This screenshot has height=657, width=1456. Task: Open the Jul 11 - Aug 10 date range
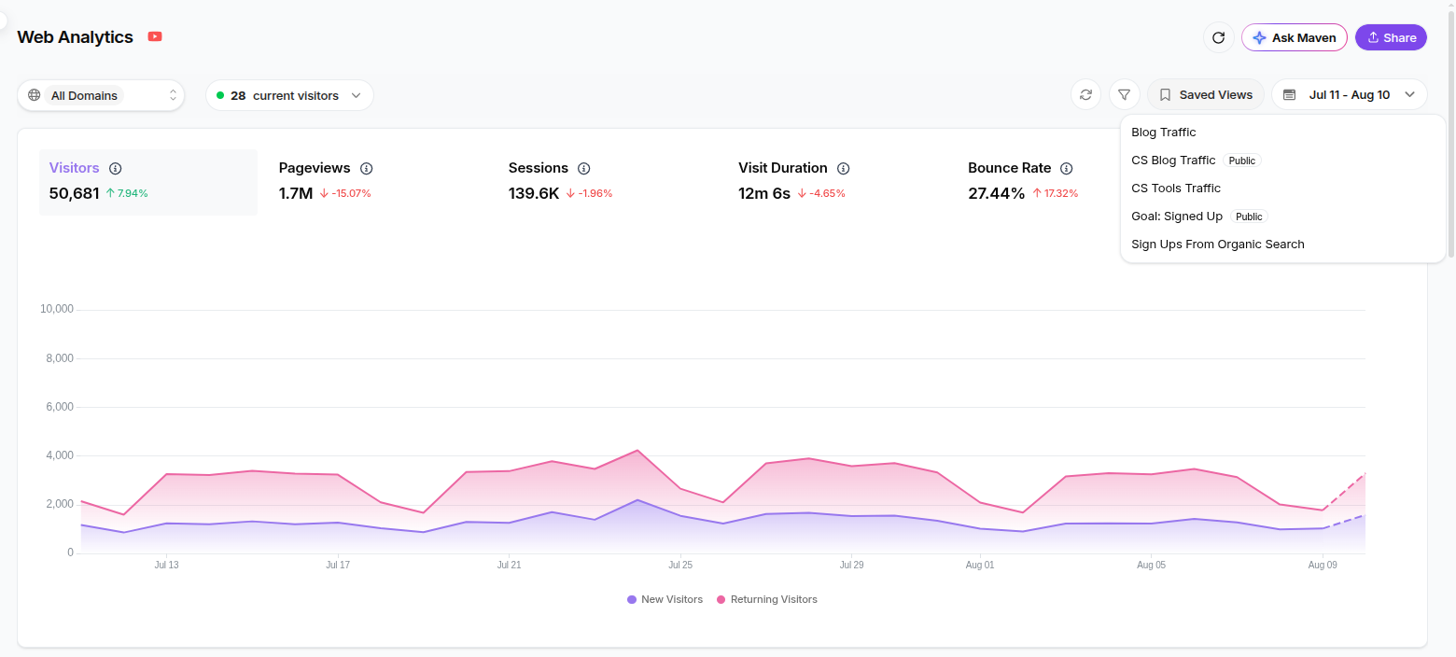(x=1350, y=94)
